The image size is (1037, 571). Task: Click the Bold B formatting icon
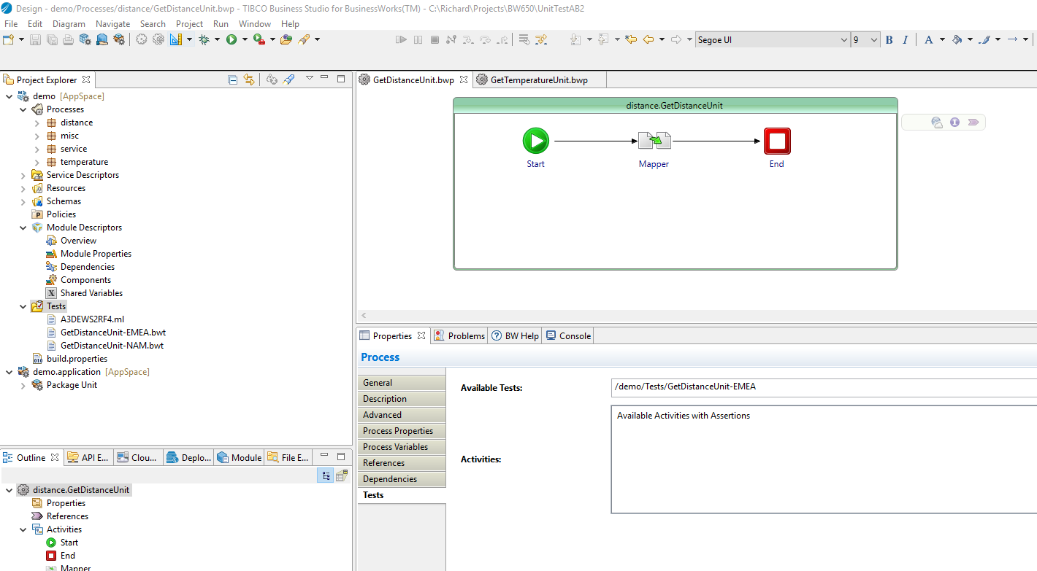click(x=889, y=40)
